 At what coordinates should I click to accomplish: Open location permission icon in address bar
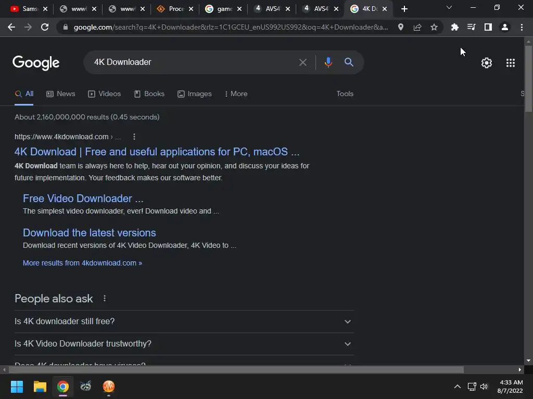[401, 27]
